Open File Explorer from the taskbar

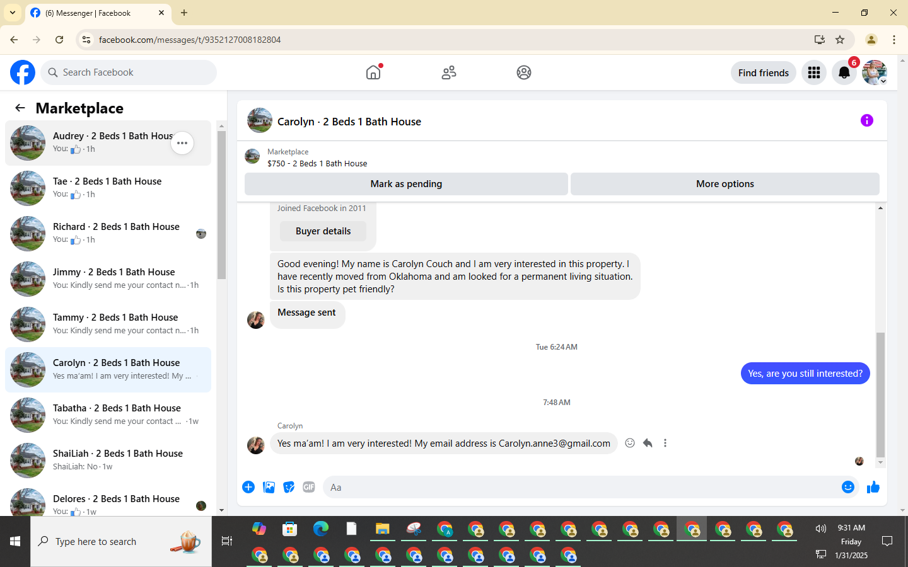click(382, 529)
